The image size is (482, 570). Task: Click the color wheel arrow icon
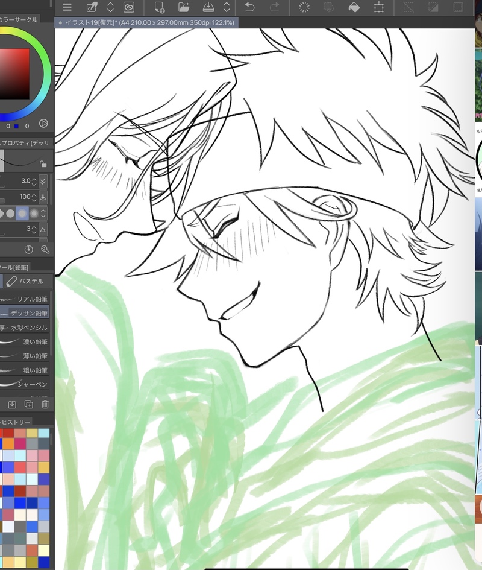pyautogui.click(x=43, y=123)
